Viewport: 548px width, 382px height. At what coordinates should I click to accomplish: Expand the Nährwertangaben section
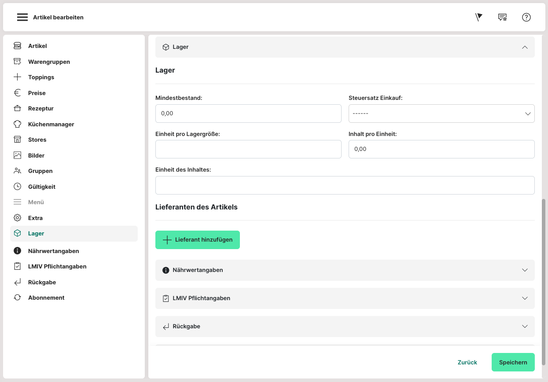[x=524, y=270]
